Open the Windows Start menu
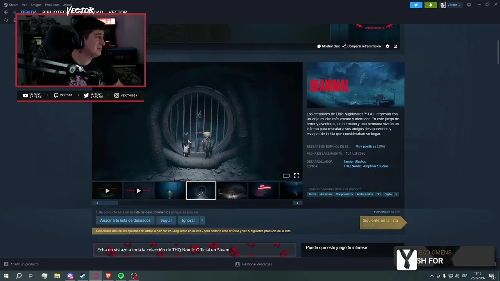The image size is (500, 281). (x=6, y=276)
